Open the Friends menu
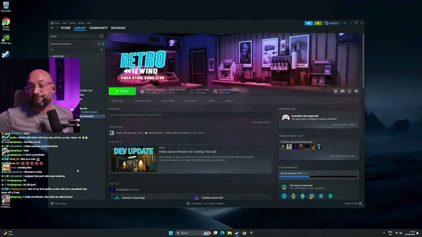 click(x=72, y=23)
